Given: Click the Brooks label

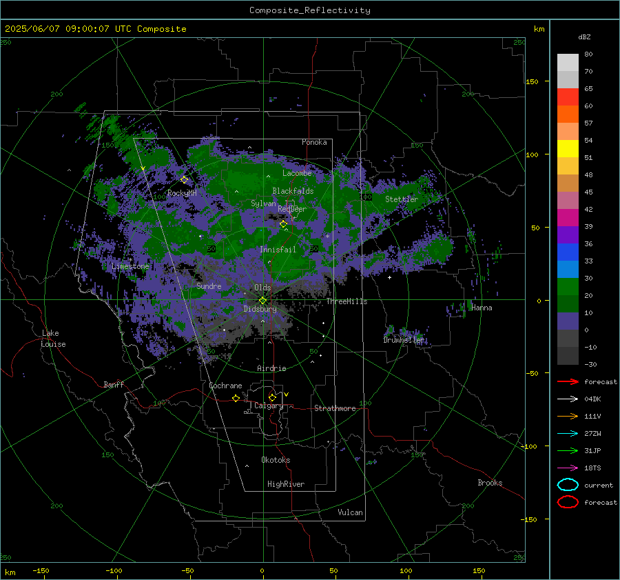Looking at the screenshot, I should pyautogui.click(x=490, y=483).
